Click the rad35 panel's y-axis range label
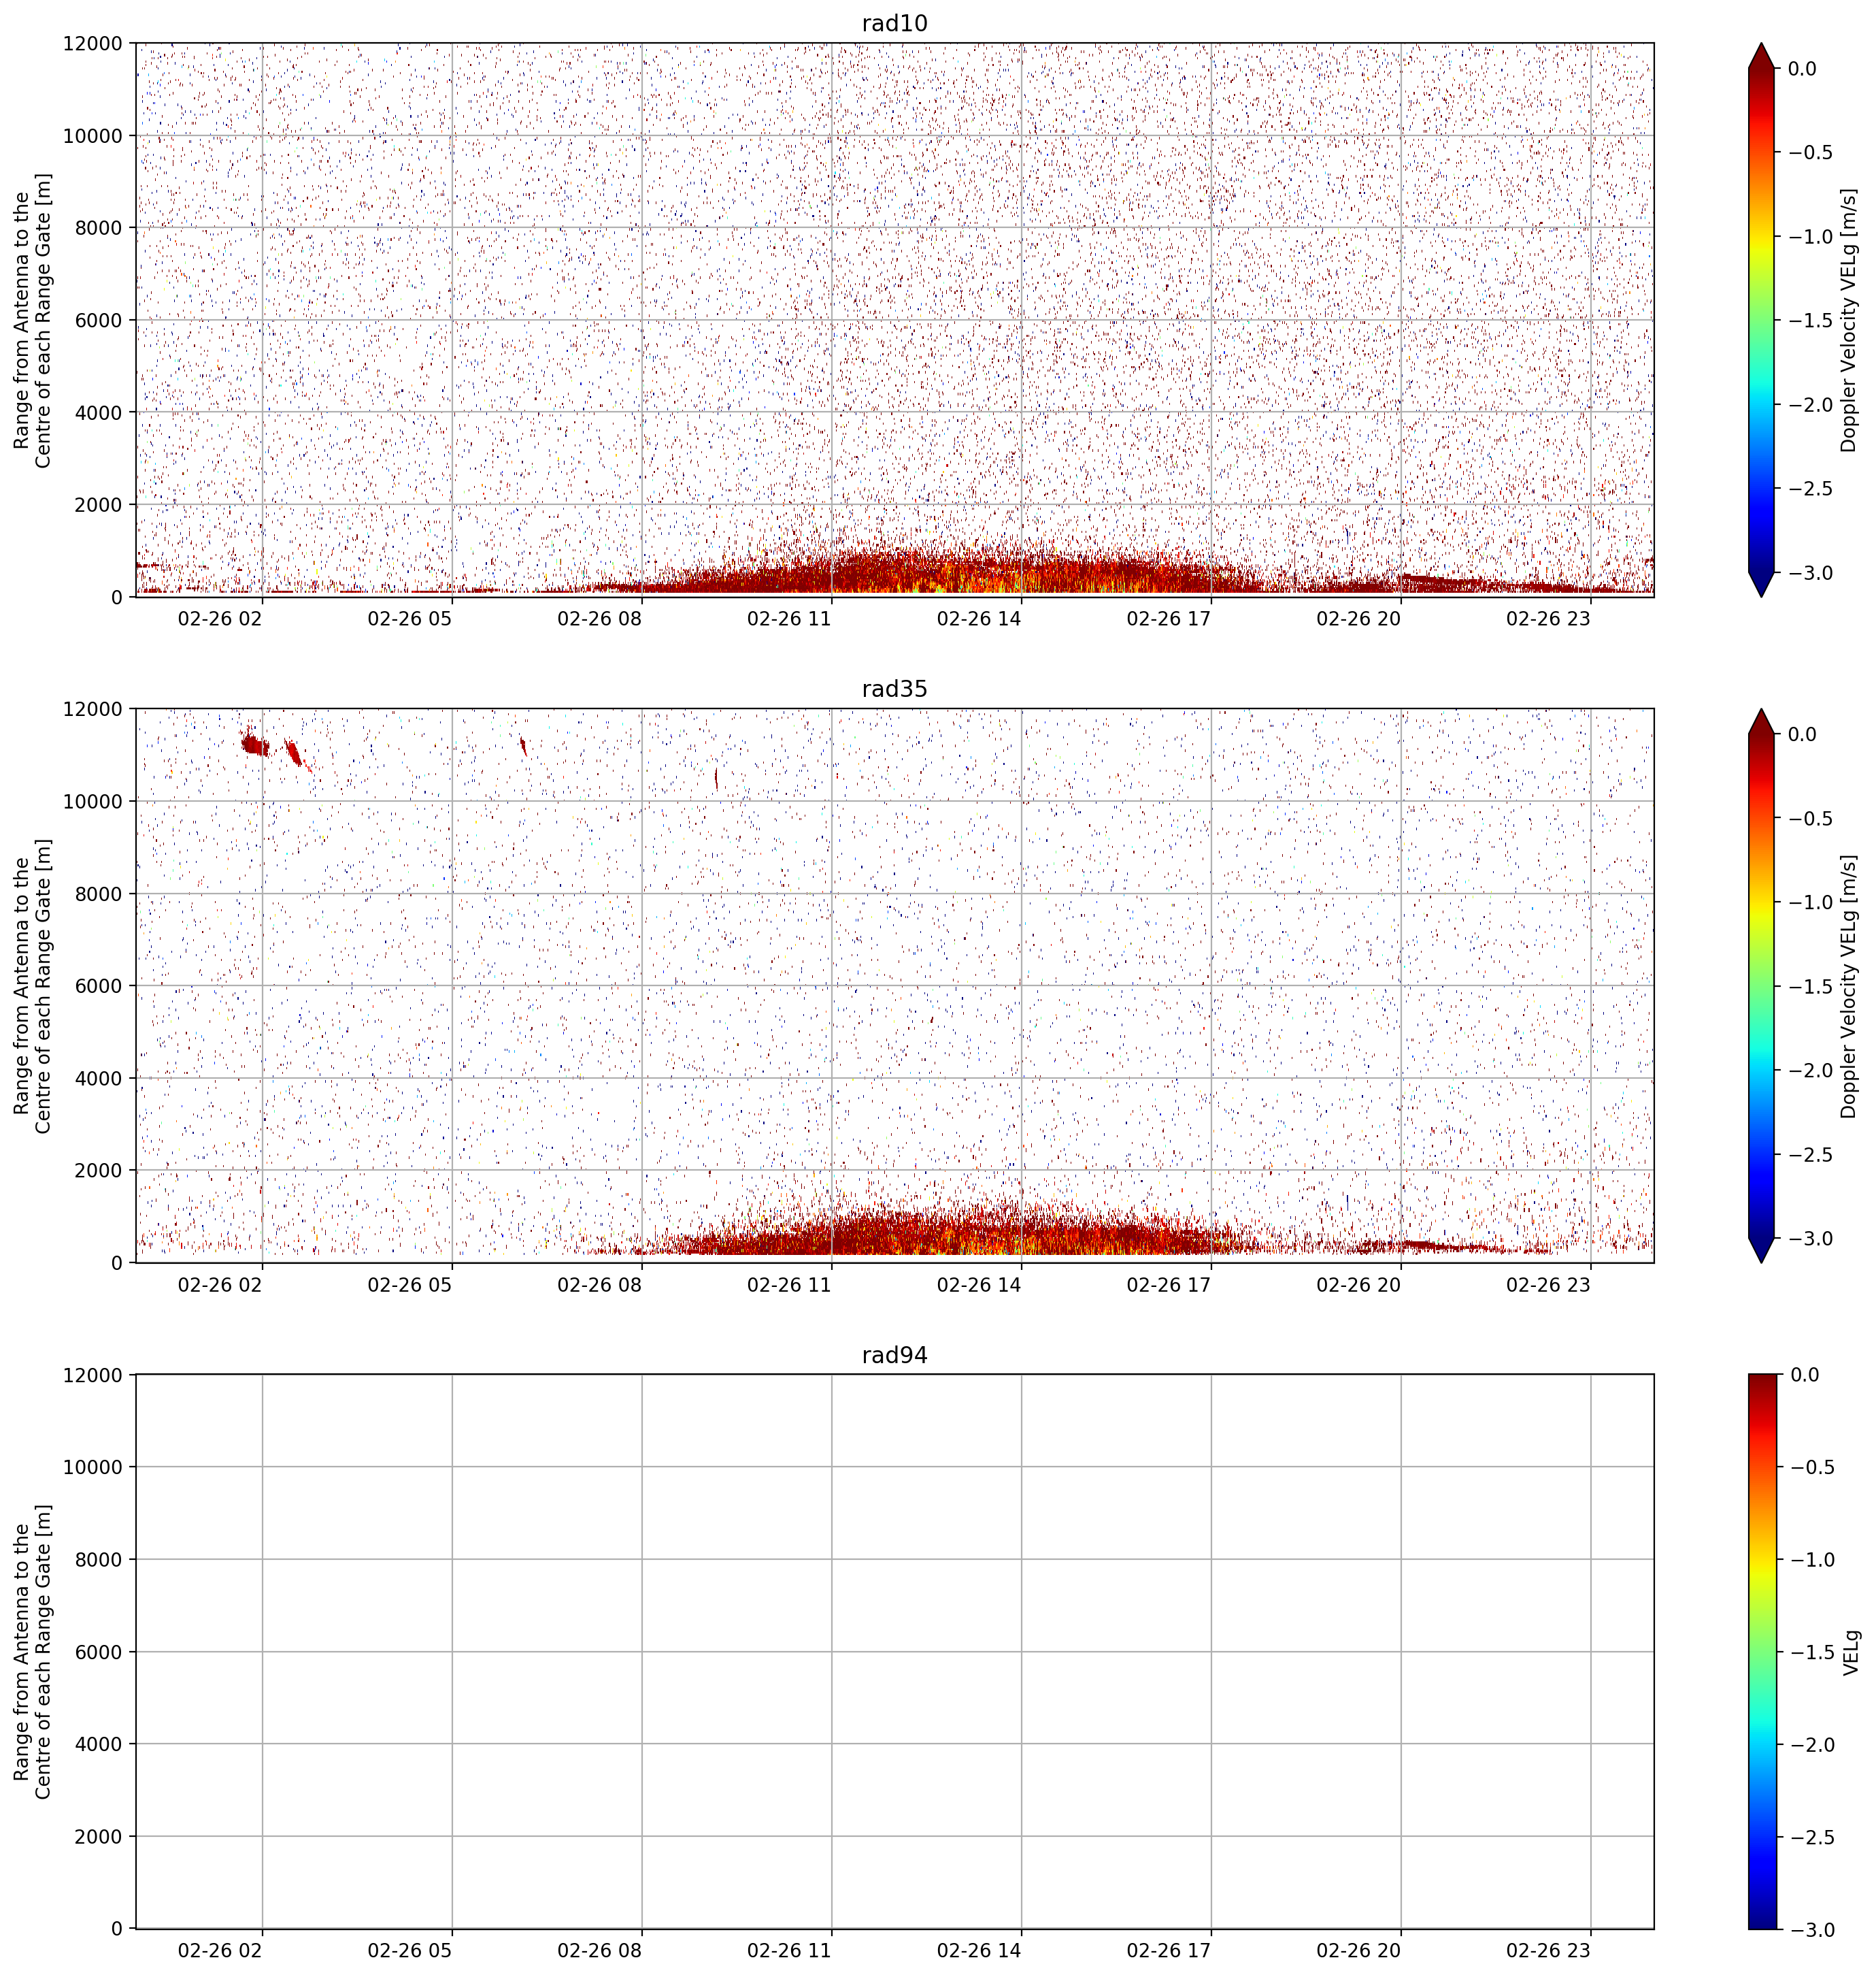 coord(32,985)
